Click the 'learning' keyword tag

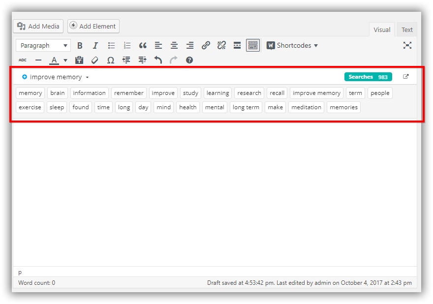tap(217, 93)
